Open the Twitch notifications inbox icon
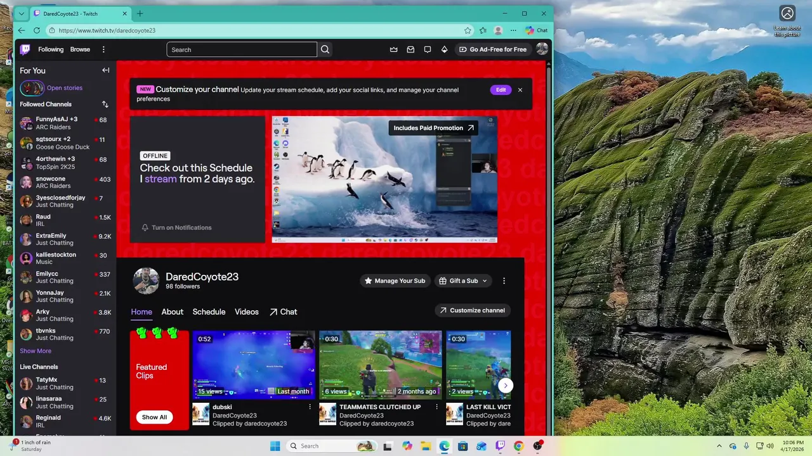Screen dimensions: 812x456 [410, 49]
